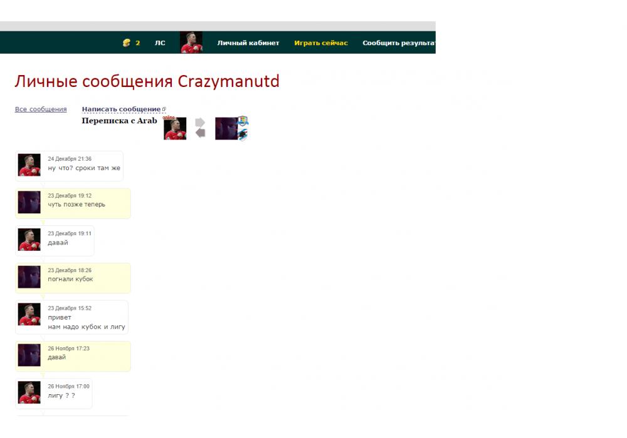Select 'давай' in the 26 Ноября 17:23 message

point(57,357)
